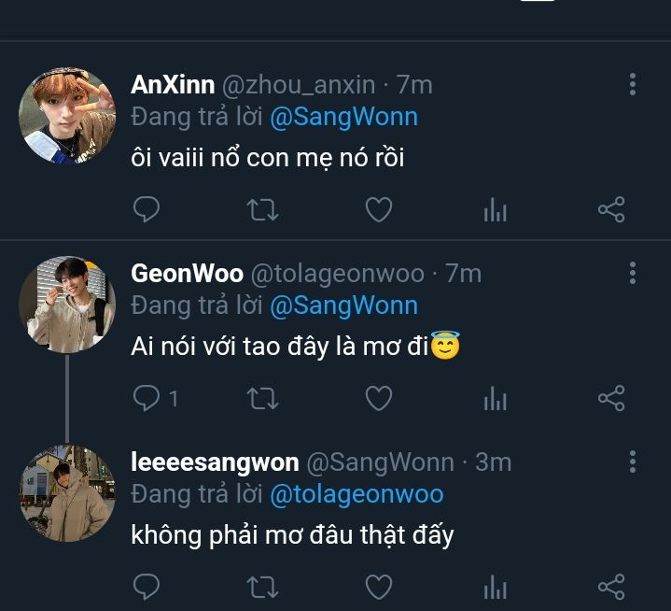This screenshot has height=611, width=671.
Task: Open @tolageonwoo mention link
Action: [356, 493]
